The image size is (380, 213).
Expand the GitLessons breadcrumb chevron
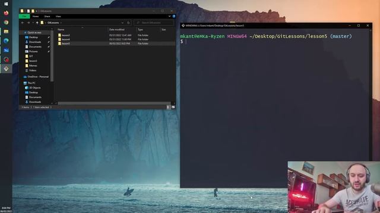click(x=61, y=22)
